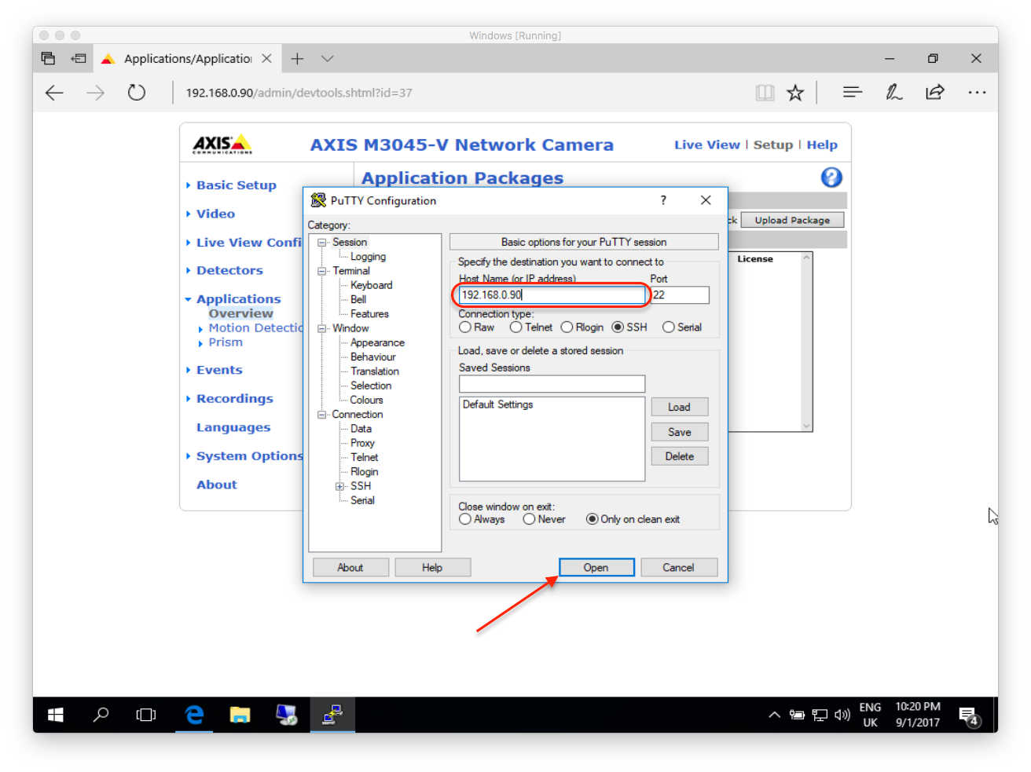This screenshot has width=1031, height=772.
Task: Click the Host Name input field
Action: click(x=552, y=295)
